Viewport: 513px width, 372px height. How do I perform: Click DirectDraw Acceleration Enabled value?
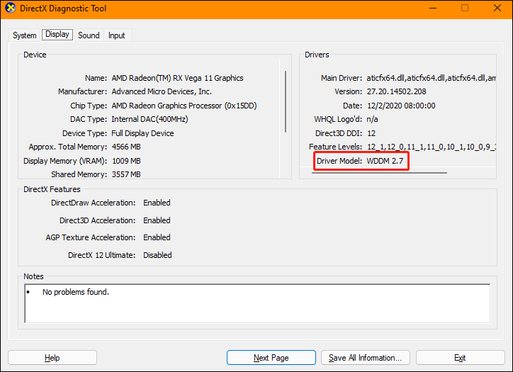pos(157,203)
